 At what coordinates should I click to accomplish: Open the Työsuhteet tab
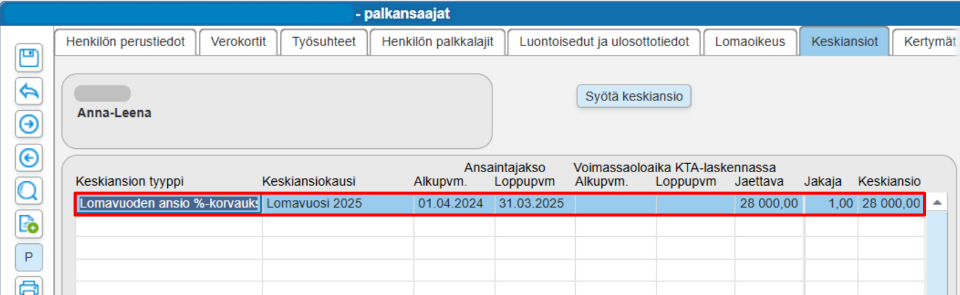[323, 42]
